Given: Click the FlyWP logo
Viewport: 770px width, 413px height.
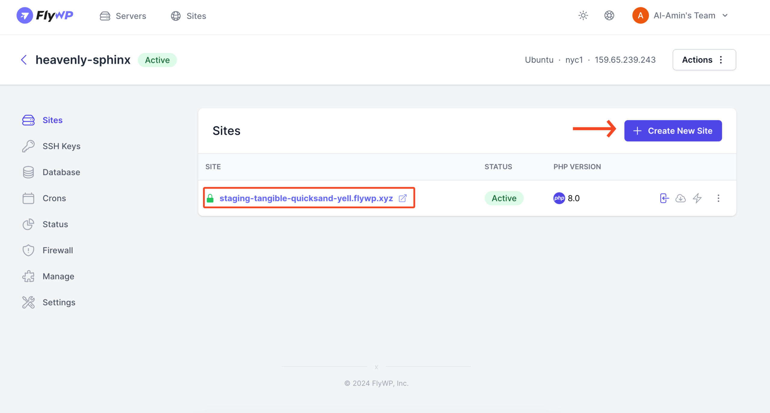Looking at the screenshot, I should coord(45,15).
